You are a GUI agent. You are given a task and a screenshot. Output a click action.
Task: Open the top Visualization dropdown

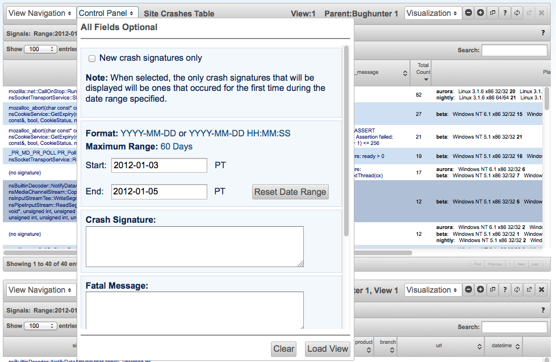pyautogui.click(x=433, y=13)
